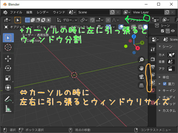The image size is (178, 133).
Task: Choose the invert-selection mode icon
Action: [x=43, y=20]
